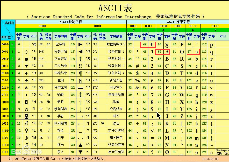Click the lowercase 'z' character cell

point(211,117)
